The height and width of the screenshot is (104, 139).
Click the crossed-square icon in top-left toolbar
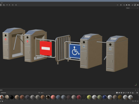click(x=13, y=5)
